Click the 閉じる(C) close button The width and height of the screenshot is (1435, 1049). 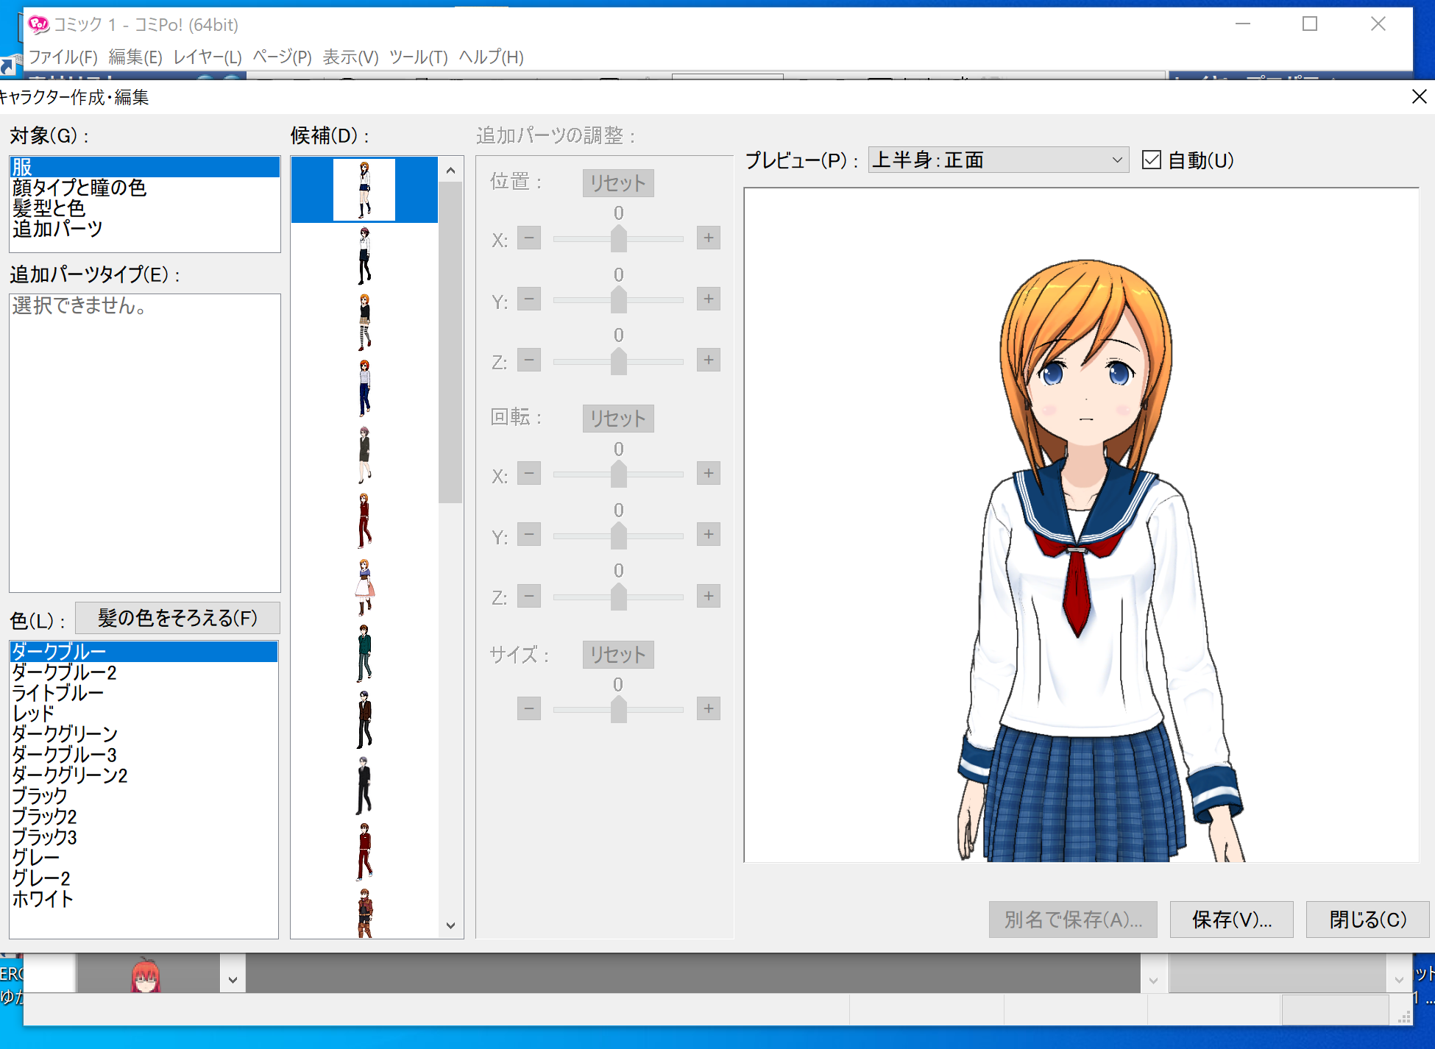[x=1367, y=919]
